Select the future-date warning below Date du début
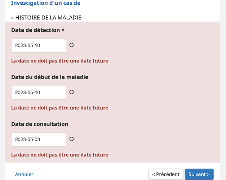Screen dimensions: 226x180 (x=59, y=108)
